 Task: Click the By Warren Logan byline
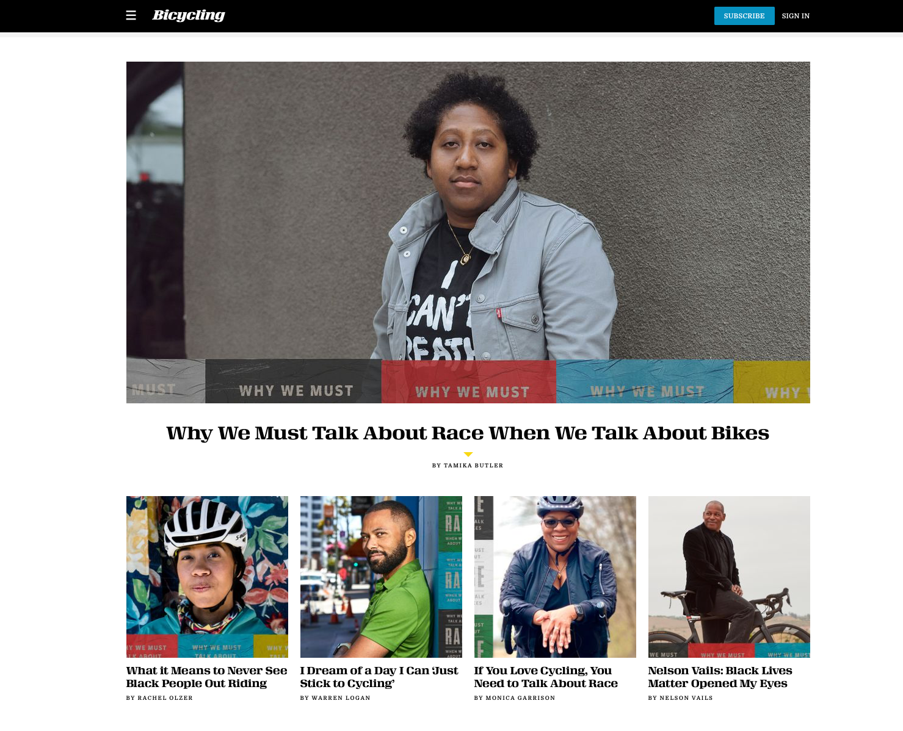(x=335, y=698)
